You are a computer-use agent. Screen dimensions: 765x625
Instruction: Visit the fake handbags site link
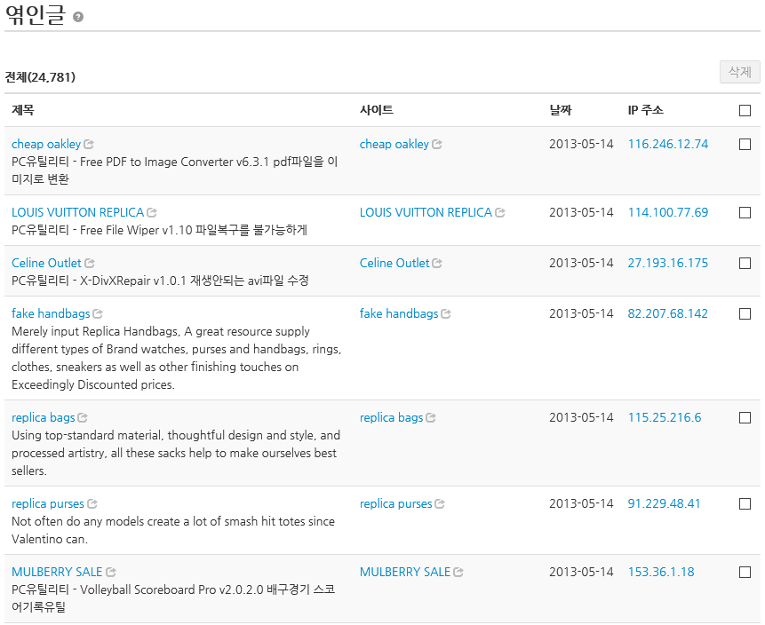(x=399, y=314)
